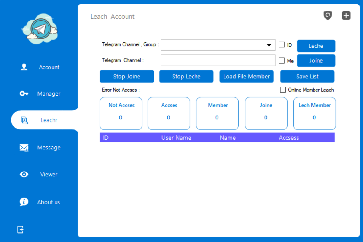Switch to the Viewer section

[49, 174]
